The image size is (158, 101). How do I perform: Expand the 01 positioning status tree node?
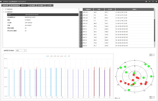(4, 9)
